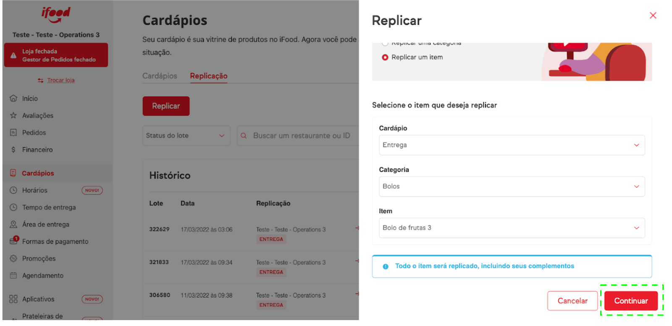Click the Horários clock icon
Viewport: 672px width, 326px height.
point(13,190)
